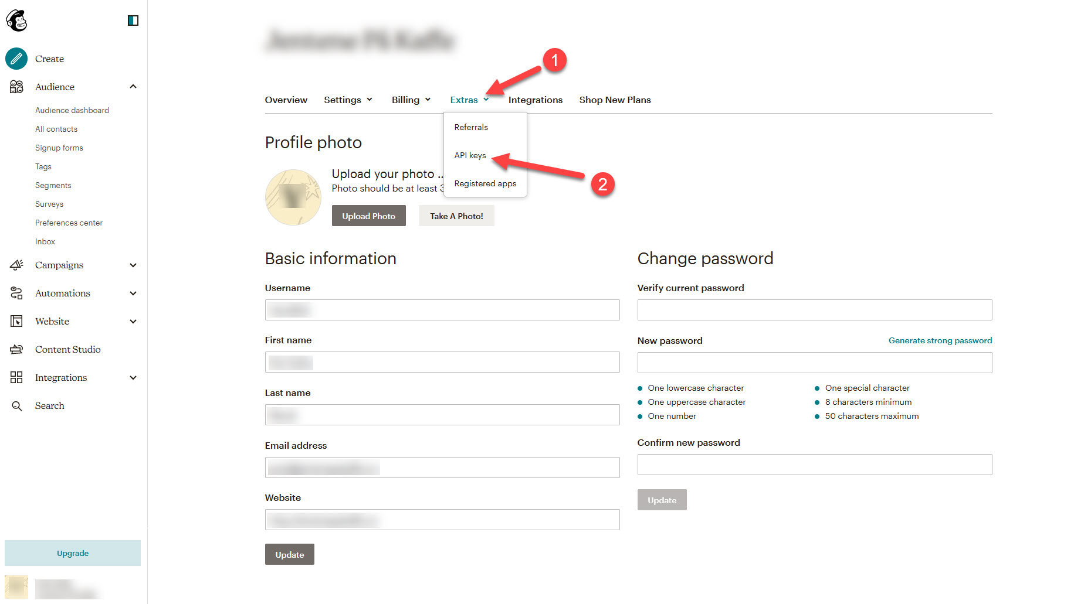The width and height of the screenshot is (1074, 604).
Task: Click the profile photo avatar thumbnail
Action: tap(293, 197)
